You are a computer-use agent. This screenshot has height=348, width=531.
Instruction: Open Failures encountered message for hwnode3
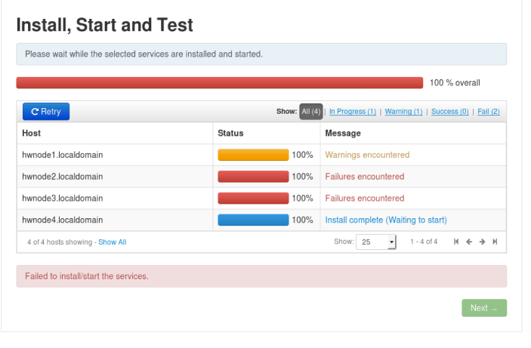[x=365, y=198]
